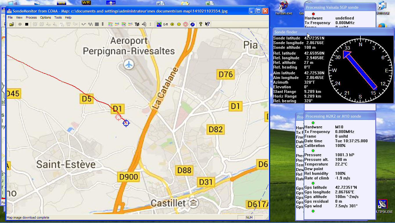Open the View menu

tap(19, 17)
